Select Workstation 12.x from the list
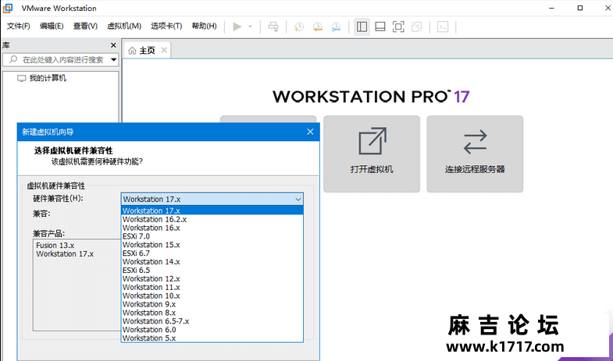The image size is (613, 361). click(212, 279)
